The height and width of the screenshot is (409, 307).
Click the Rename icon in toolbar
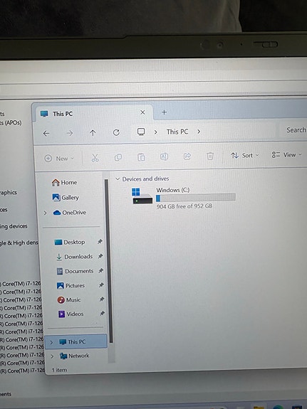(x=164, y=156)
